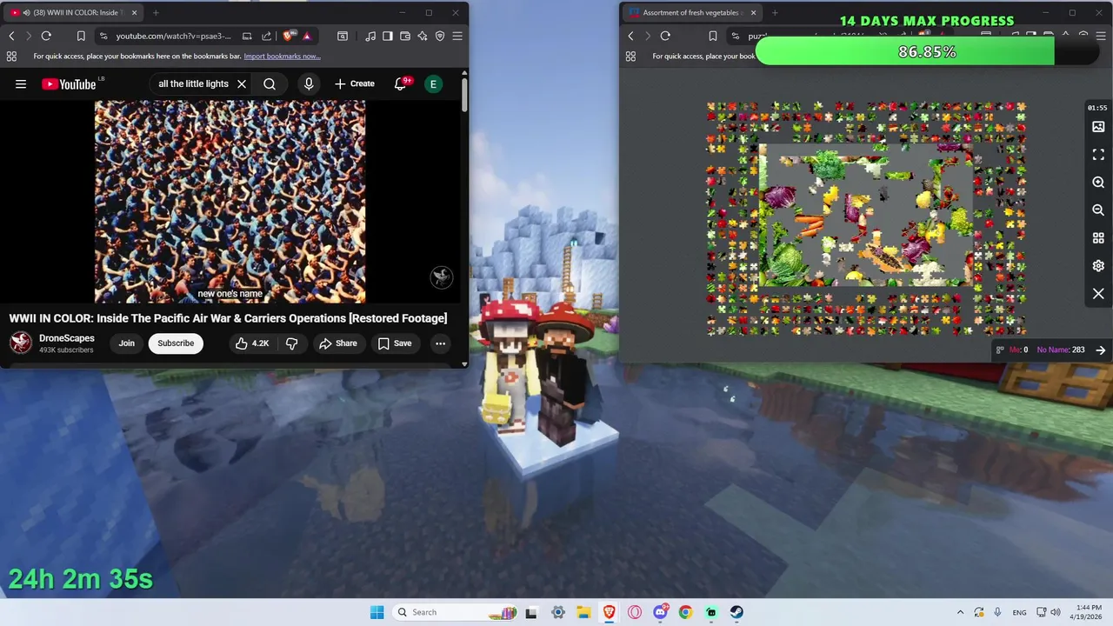Open the YouTube hamburger guide menu

pos(21,84)
